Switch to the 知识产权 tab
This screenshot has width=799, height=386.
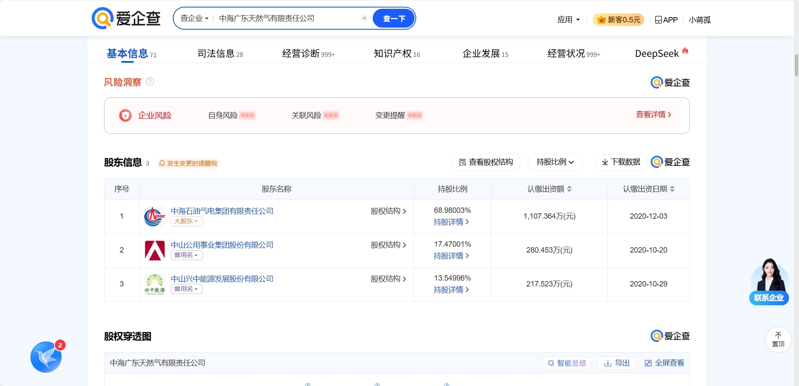[x=397, y=54]
